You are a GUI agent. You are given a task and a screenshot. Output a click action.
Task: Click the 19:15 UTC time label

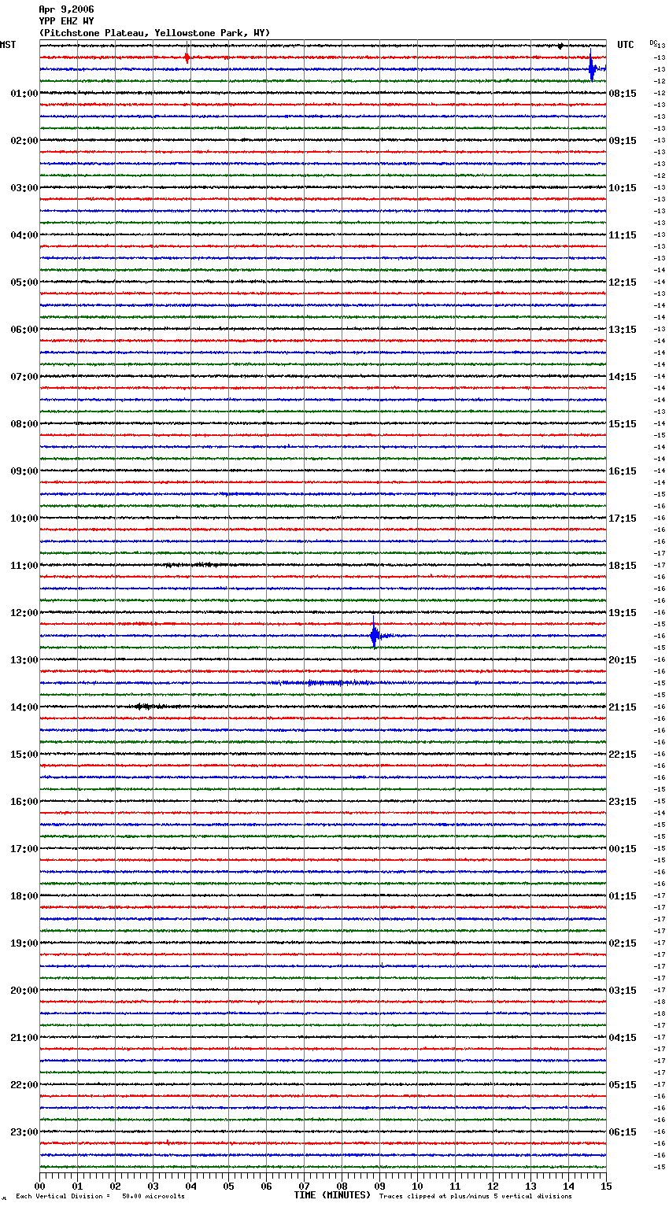click(623, 613)
